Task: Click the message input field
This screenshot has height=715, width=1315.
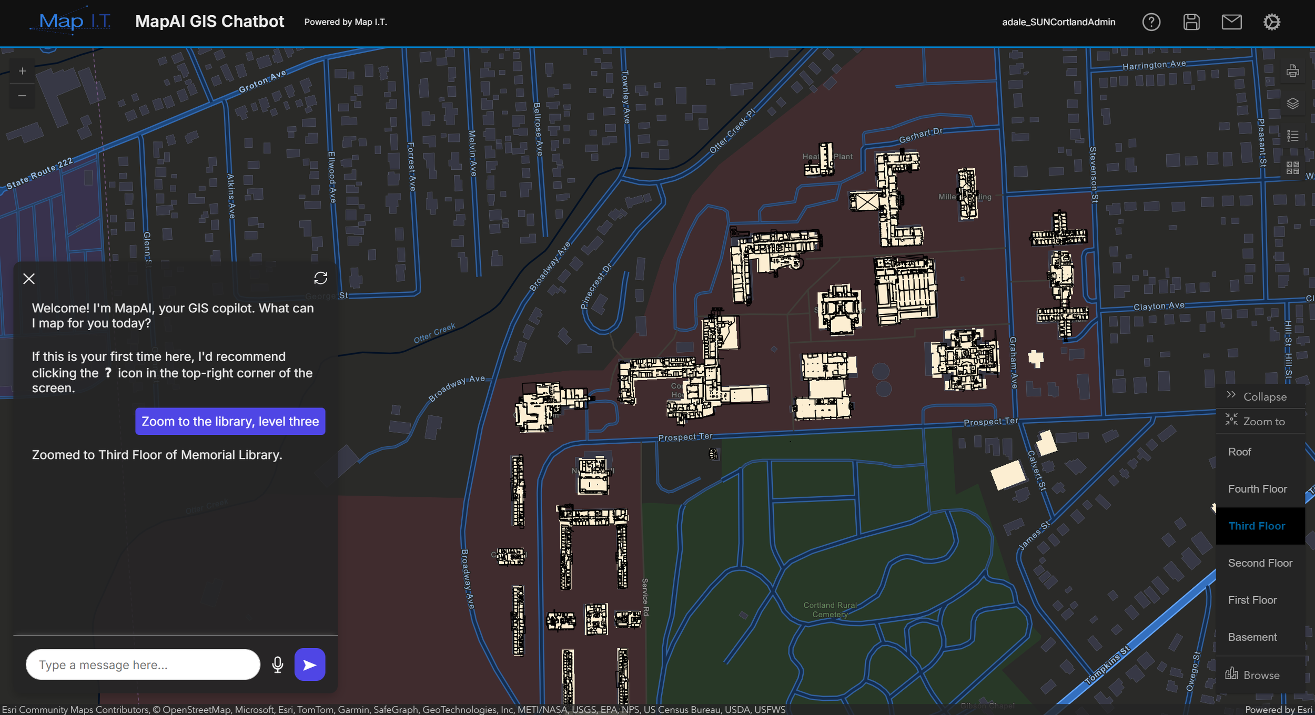Action: (x=143, y=665)
